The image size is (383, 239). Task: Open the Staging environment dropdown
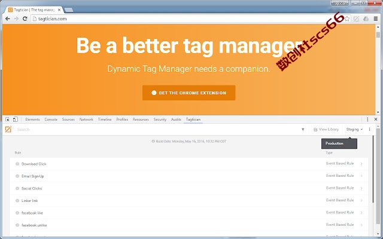point(354,129)
